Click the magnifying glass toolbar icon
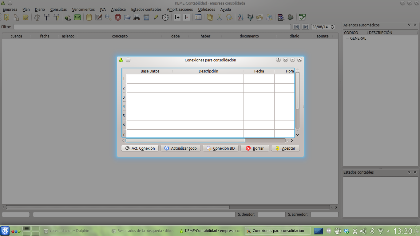420x236 pixels. (108, 17)
